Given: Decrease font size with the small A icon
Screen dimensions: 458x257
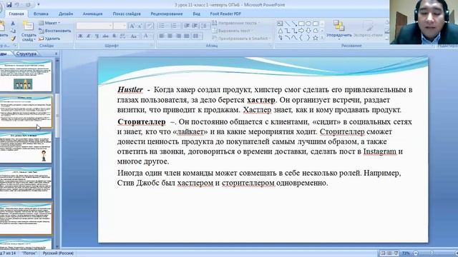Looking at the screenshot, I should point(140,26).
